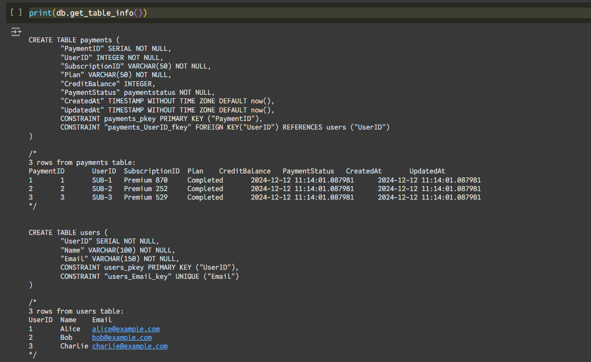Viewport: 591px width, 362px height.
Task: Click the '"UpdatedAt" TIMESTAMP WITHOUT TIME ZONE' line
Action: point(167,110)
